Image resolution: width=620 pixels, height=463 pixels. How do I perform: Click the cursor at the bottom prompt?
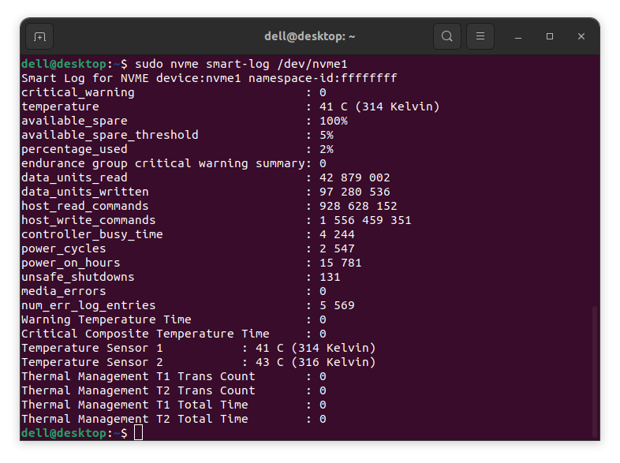(x=139, y=433)
